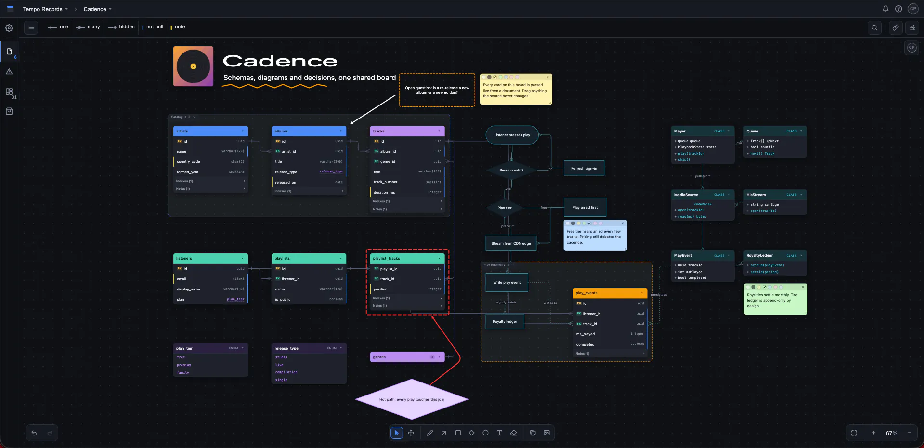Viewport: 924px width, 448px height.
Task: Expand Indexes (1) in playlist_tracks table
Action: pos(407,298)
